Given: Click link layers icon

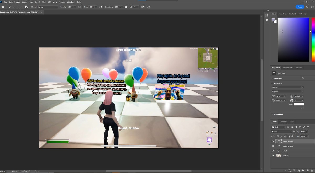Looking at the screenshot, I should point(285,170).
